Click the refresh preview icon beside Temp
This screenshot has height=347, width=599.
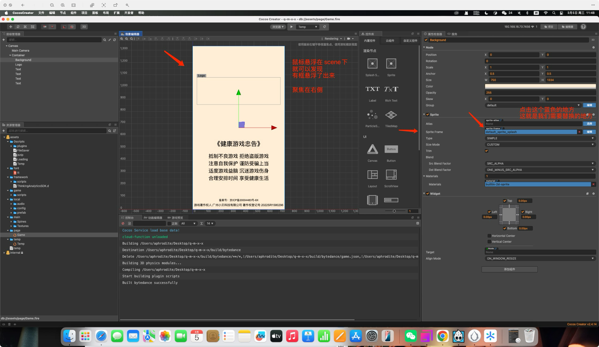325,27
